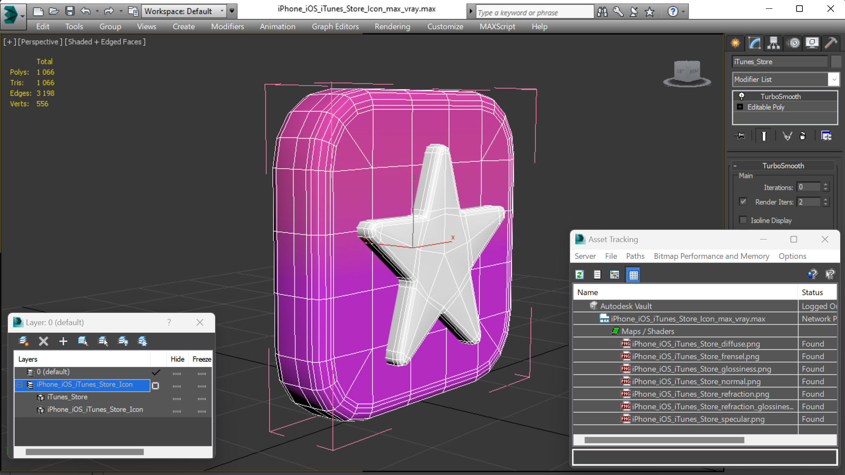Click Render Iters spinner arrows
Screen dimensions: 845x475
click(x=826, y=202)
